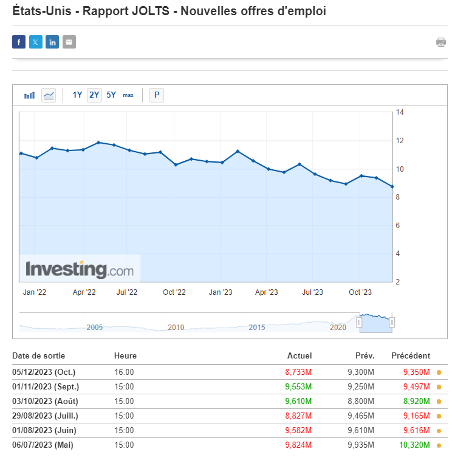455x458 pixels.
Task: Click 2010 in the navigator timeline
Action: (x=176, y=328)
